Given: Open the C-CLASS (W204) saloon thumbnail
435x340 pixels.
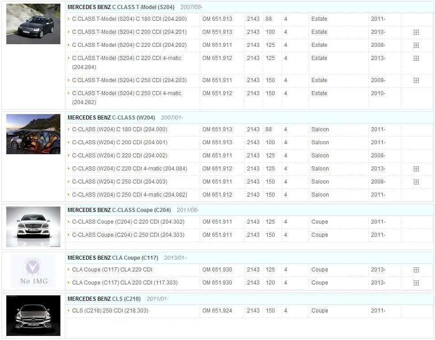Looking at the screenshot, I should [33, 134].
